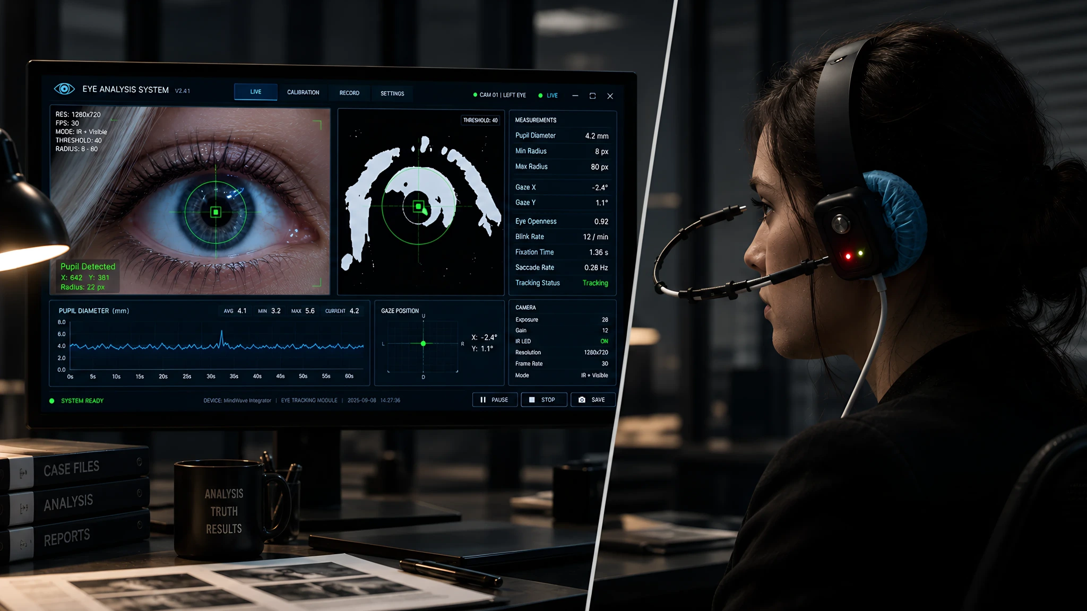1087x611 pixels.
Task: Select the Fixation Time 1.36 s row
Action: pyautogui.click(x=562, y=252)
